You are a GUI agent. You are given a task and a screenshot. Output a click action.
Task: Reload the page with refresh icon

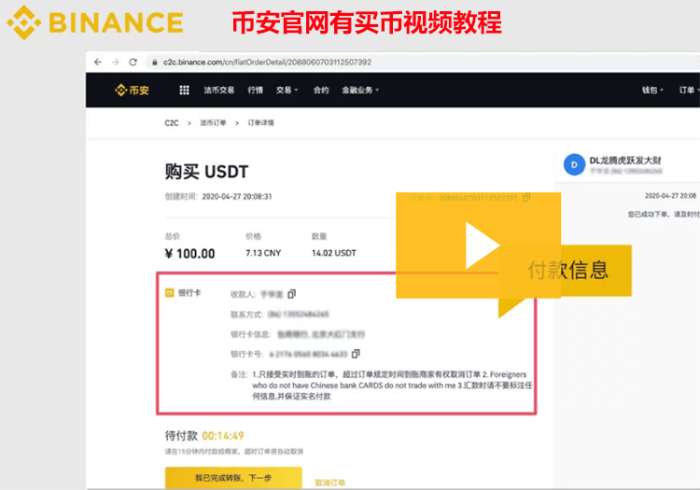pos(133,62)
